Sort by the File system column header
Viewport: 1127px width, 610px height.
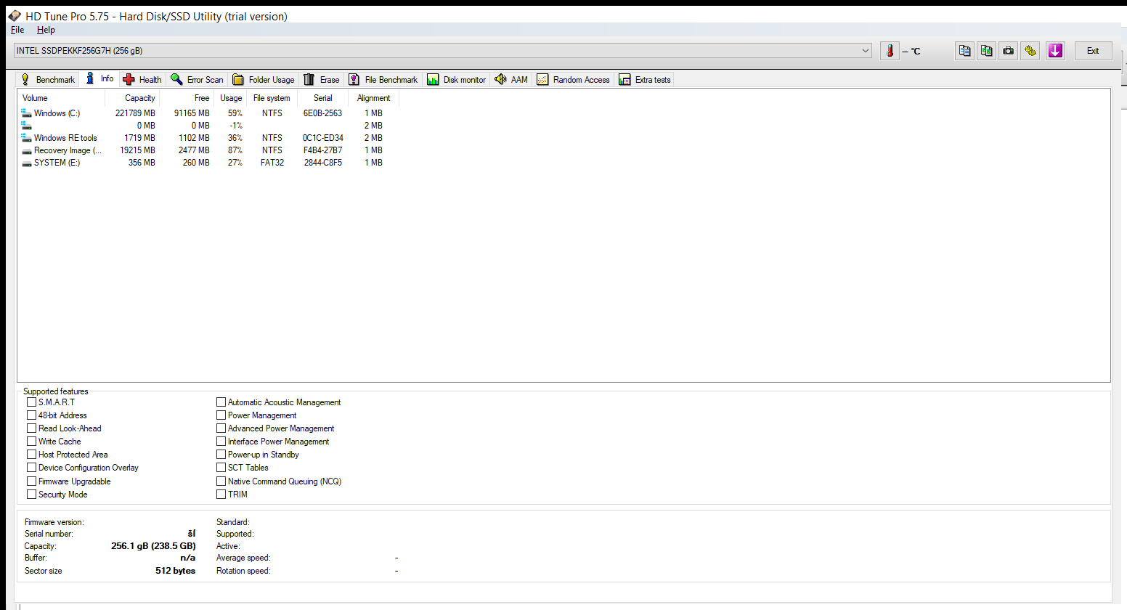pyautogui.click(x=272, y=98)
